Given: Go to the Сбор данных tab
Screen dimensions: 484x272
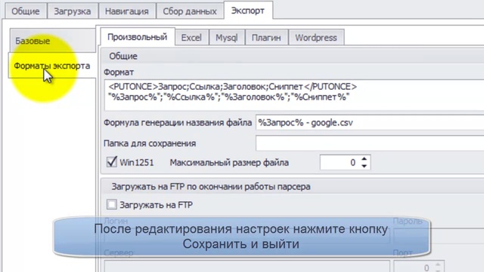Looking at the screenshot, I should (190, 11).
